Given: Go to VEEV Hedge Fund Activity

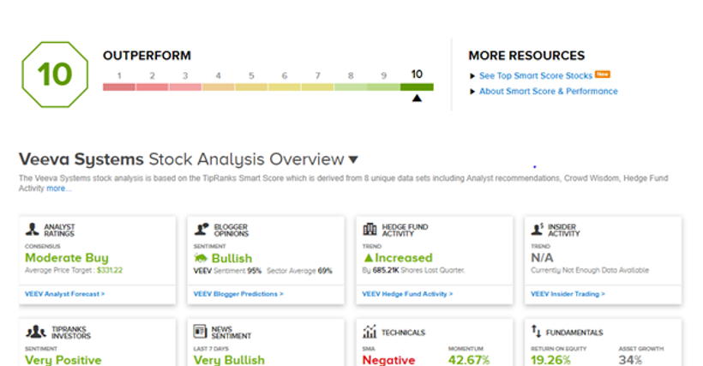Looking at the screenshot, I should click(x=407, y=293).
